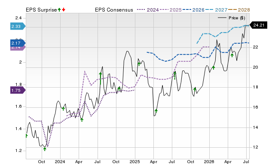This screenshot has width=275, height=164.
Task: Click the green surprise arrow after April 2026
Action: click(232, 55)
